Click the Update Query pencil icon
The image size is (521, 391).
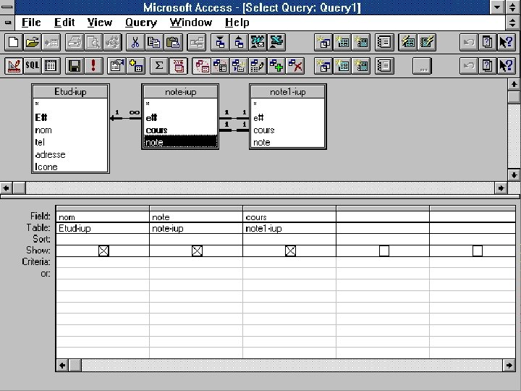click(258, 66)
